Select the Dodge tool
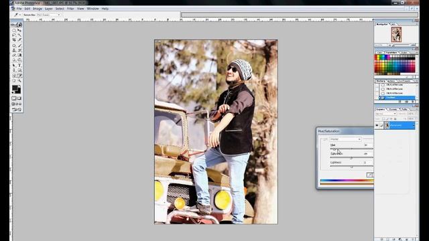This screenshot has height=241, width=429. coord(19,60)
